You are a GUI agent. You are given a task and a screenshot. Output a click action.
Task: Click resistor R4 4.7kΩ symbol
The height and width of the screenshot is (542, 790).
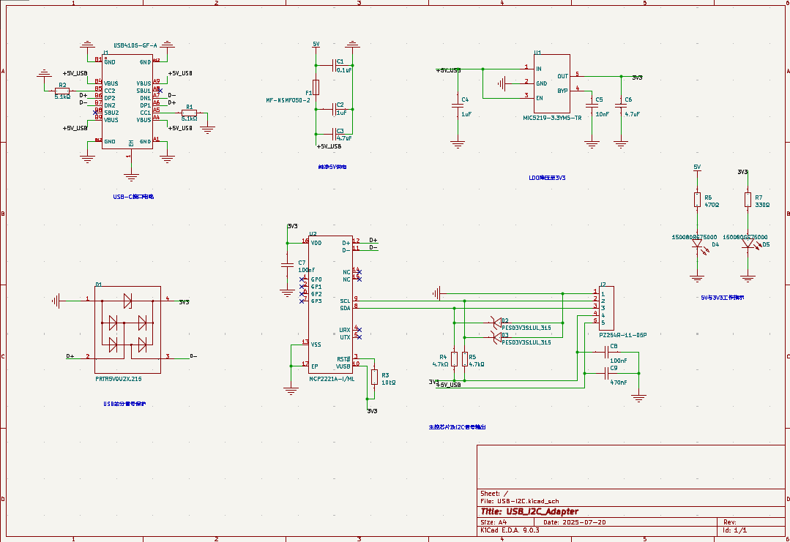(x=455, y=359)
